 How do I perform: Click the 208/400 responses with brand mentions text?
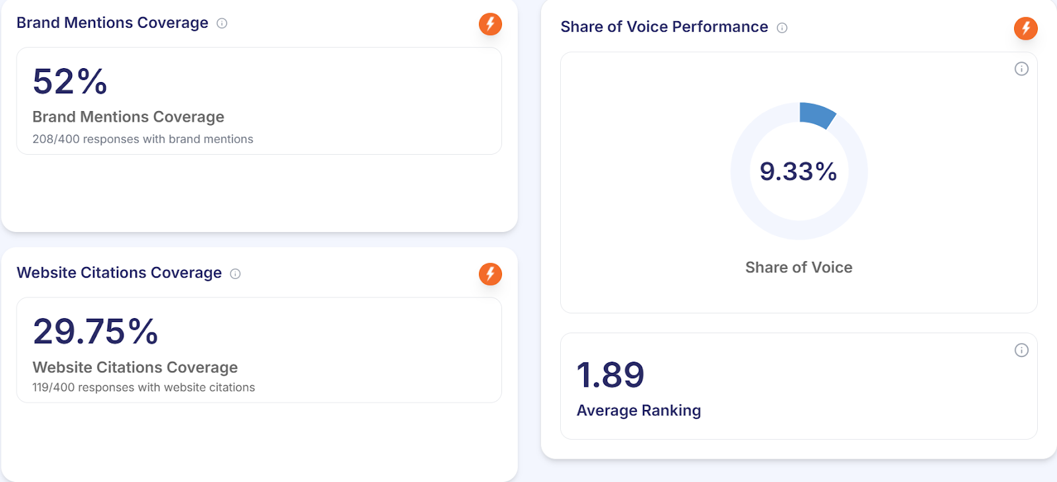click(x=143, y=139)
